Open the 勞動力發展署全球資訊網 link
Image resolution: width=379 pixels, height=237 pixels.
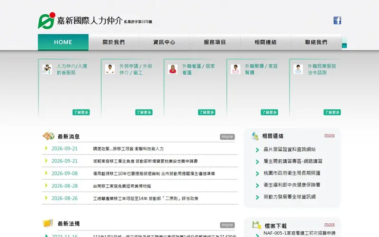pyautogui.click(x=289, y=197)
